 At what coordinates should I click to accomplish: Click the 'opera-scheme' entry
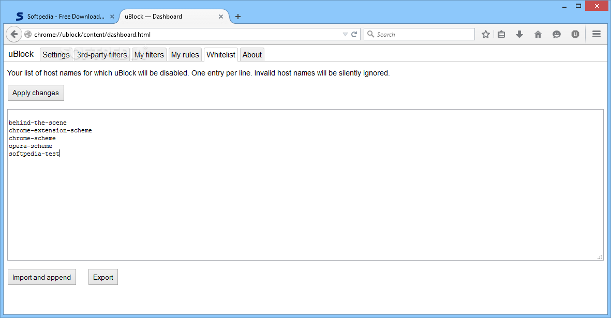point(31,146)
